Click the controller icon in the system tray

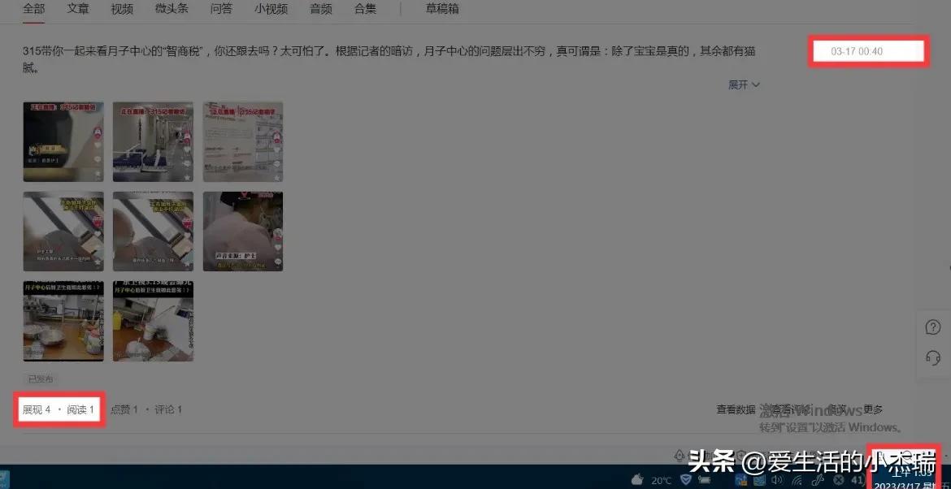tap(704, 479)
